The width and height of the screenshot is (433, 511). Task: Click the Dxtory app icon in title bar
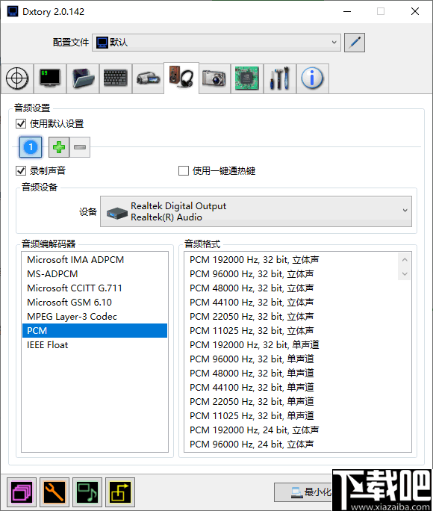coord(13,12)
